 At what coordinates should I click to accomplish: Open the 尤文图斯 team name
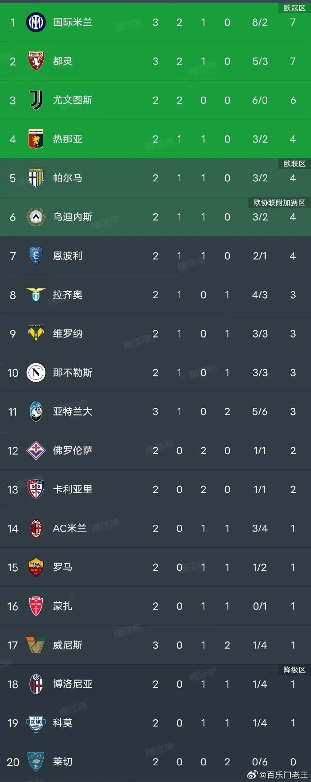(73, 100)
